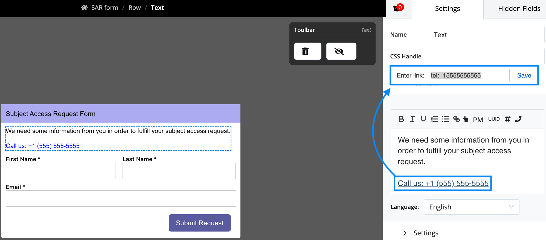Click the Call us link in editor
This screenshot has height=240, width=546.
(443, 183)
